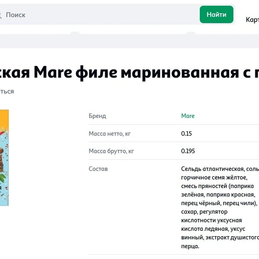Click the partially visible 'ться' link under title
Screen dimensions: 259x259
pos(7,92)
